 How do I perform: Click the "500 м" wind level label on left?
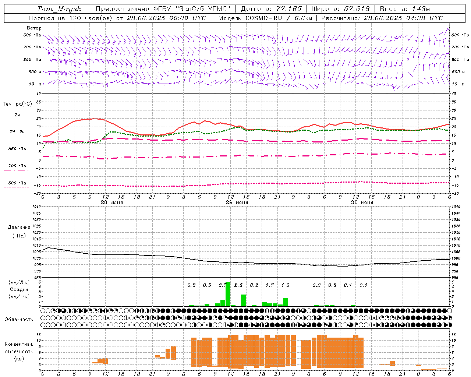pos(35,72)
